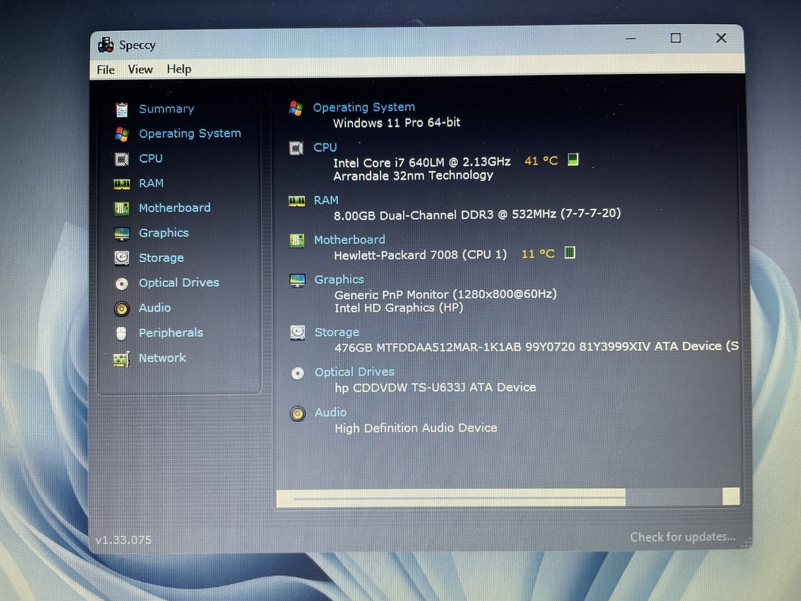Image resolution: width=801 pixels, height=601 pixels.
Task: Click the Speccy app icon in title bar
Action: click(106, 45)
